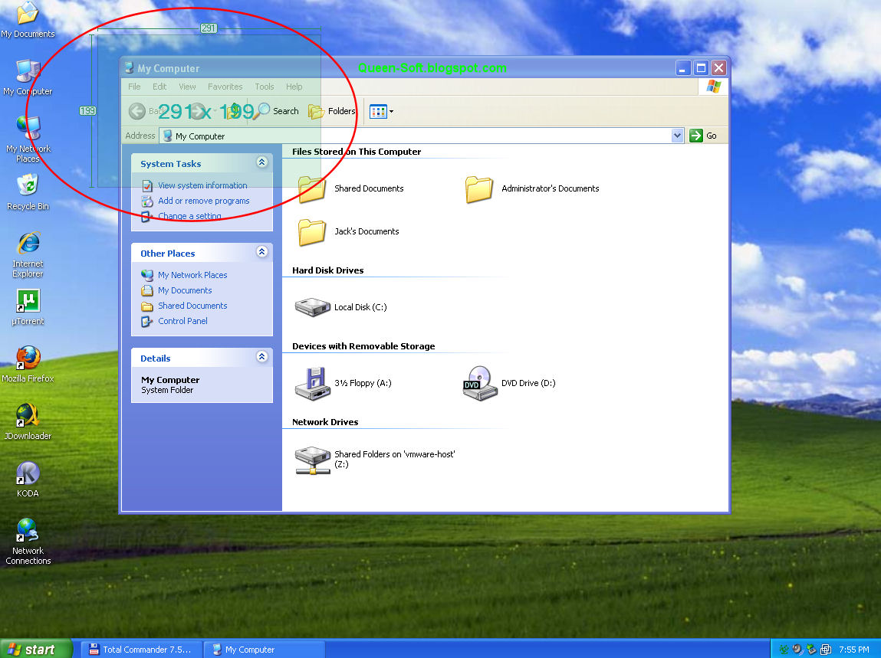This screenshot has width=881, height=658.
Task: Open the Tools menu
Action: 264,87
